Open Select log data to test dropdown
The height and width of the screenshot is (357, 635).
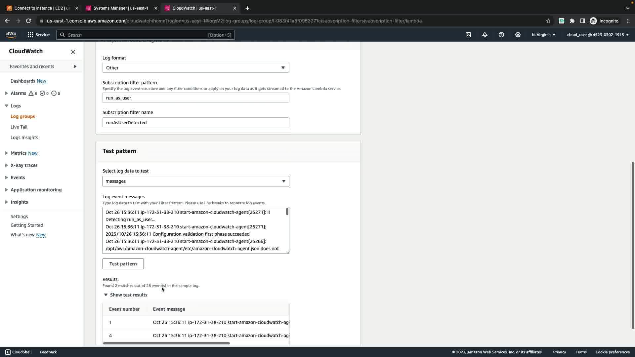[196, 181]
